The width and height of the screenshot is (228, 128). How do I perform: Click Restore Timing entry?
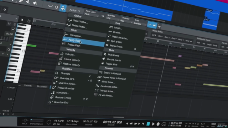pyautogui.click(x=63, y=97)
